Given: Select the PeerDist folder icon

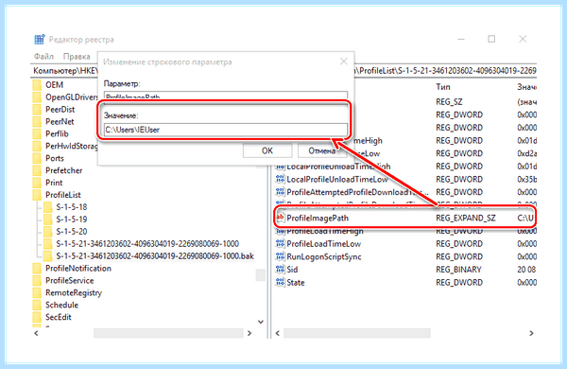Looking at the screenshot, I should (37, 110).
